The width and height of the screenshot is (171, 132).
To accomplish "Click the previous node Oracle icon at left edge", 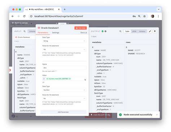I will pyautogui.click(x=10, y=70).
